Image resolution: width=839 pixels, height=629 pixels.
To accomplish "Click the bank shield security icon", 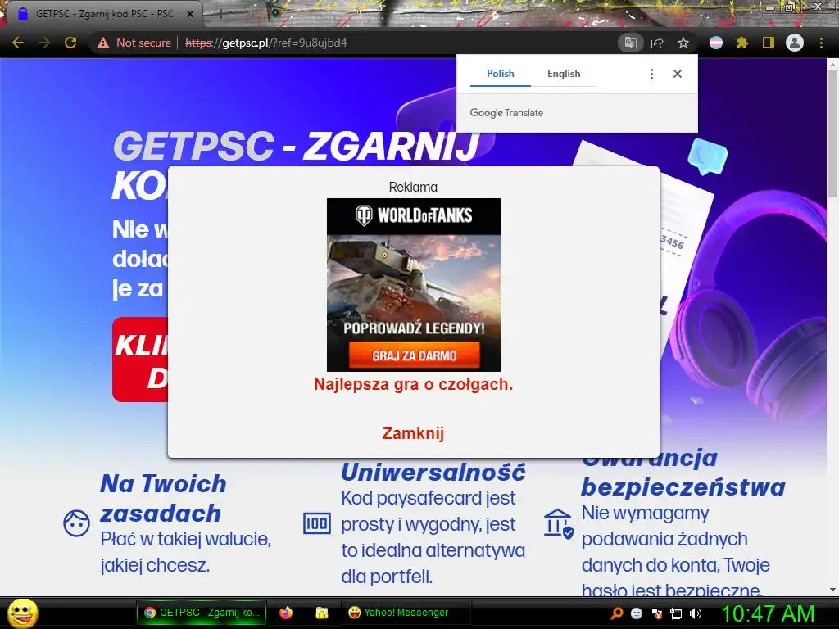I will click(x=559, y=523).
